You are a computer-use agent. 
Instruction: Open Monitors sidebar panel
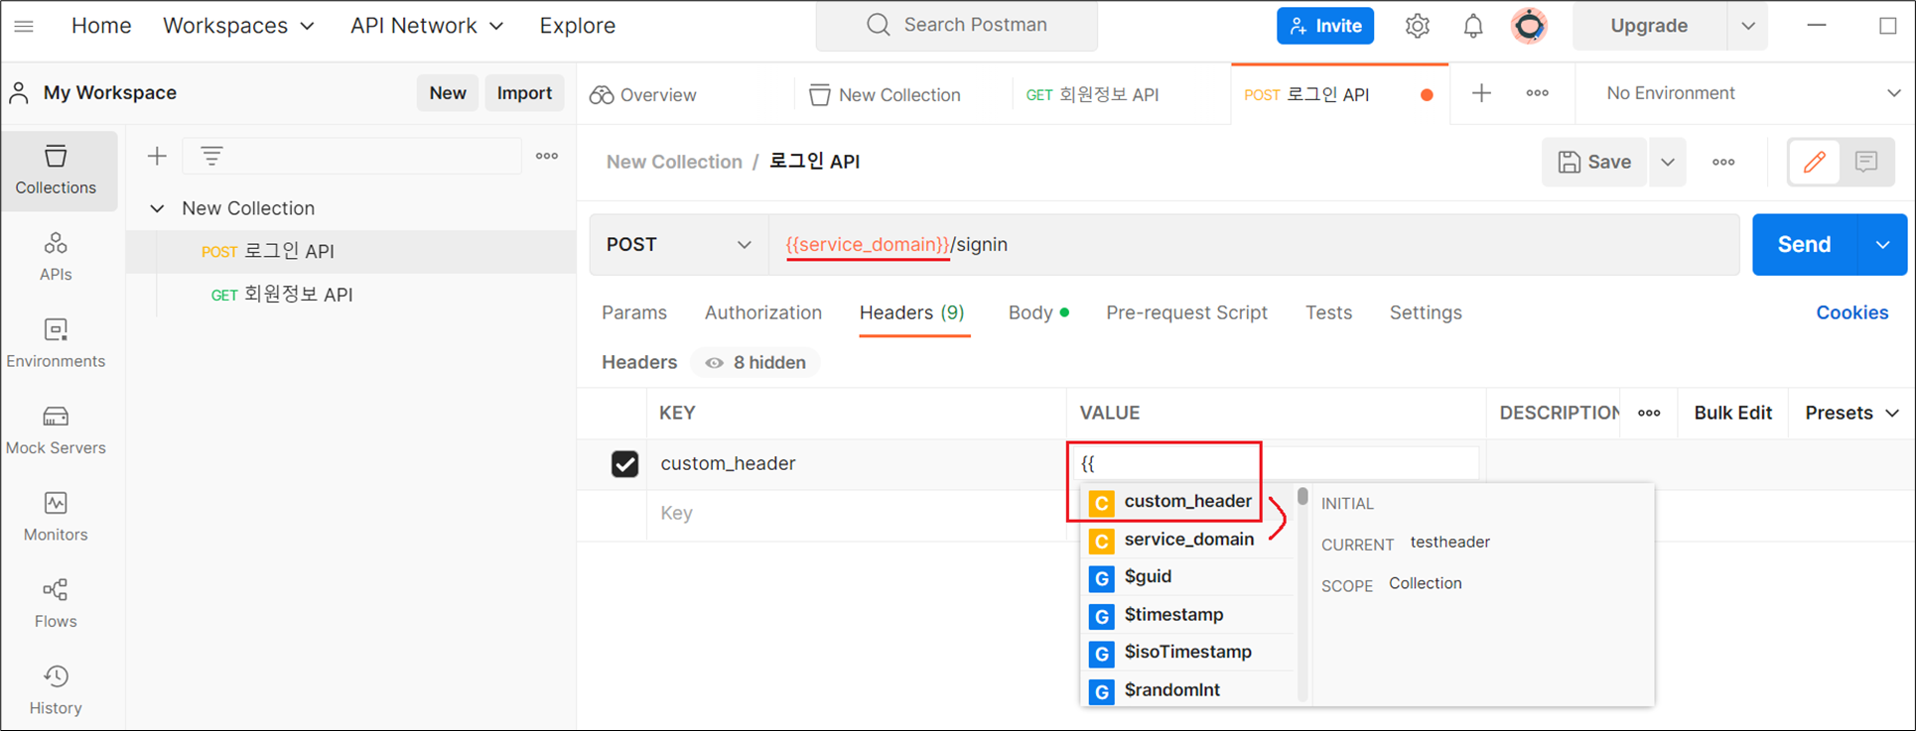tap(56, 517)
